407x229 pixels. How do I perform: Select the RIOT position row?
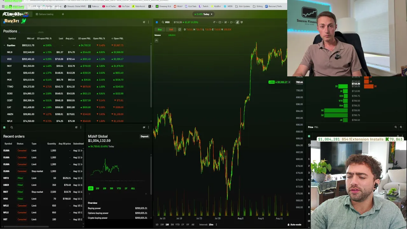coord(75,66)
